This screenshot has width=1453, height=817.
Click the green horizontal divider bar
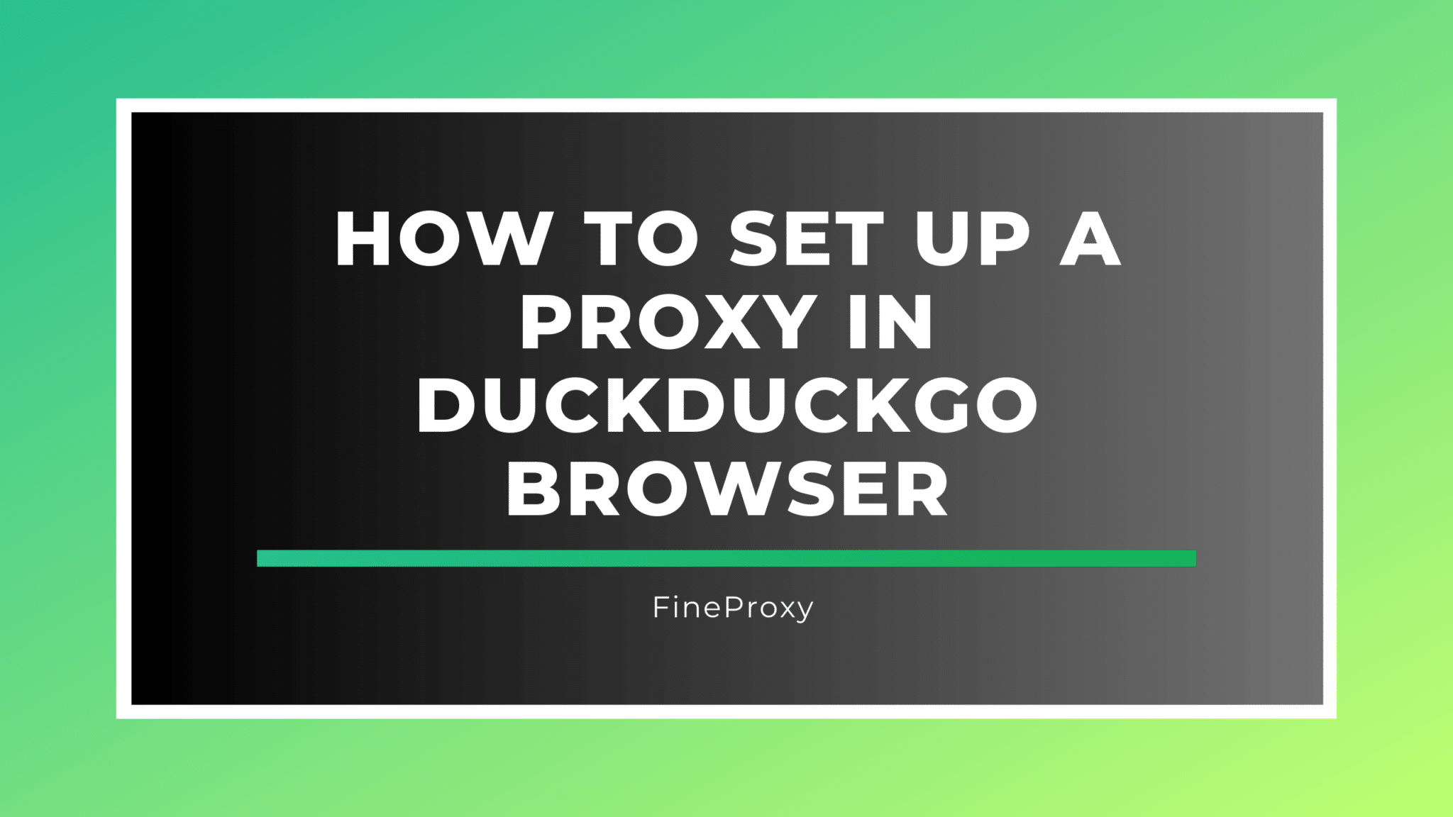point(726,557)
